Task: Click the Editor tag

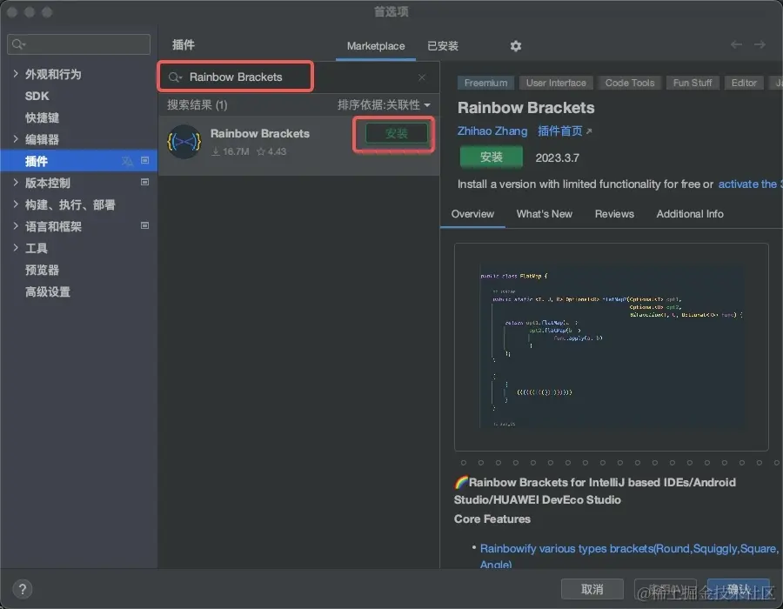Action: (x=744, y=83)
